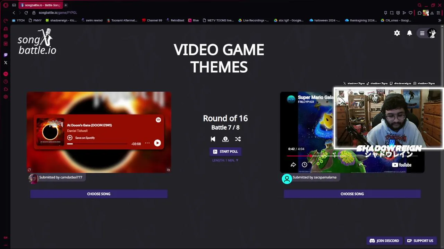Open the Opera sidebar history clock

[6, 82]
